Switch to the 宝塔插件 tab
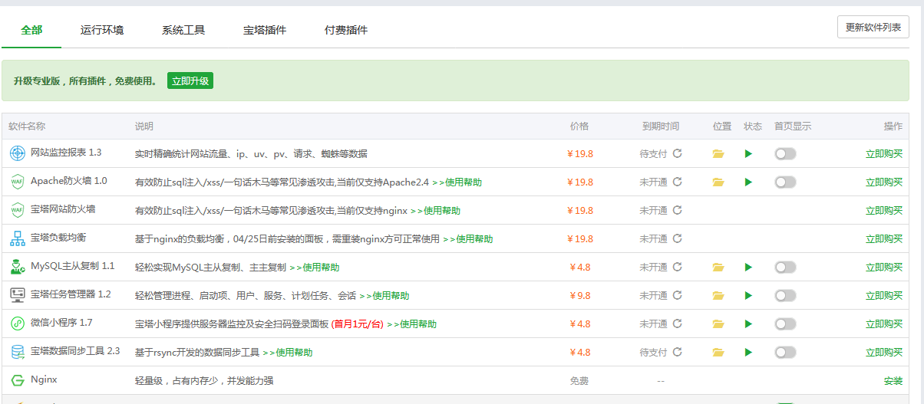The image size is (924, 404). pyautogui.click(x=265, y=30)
